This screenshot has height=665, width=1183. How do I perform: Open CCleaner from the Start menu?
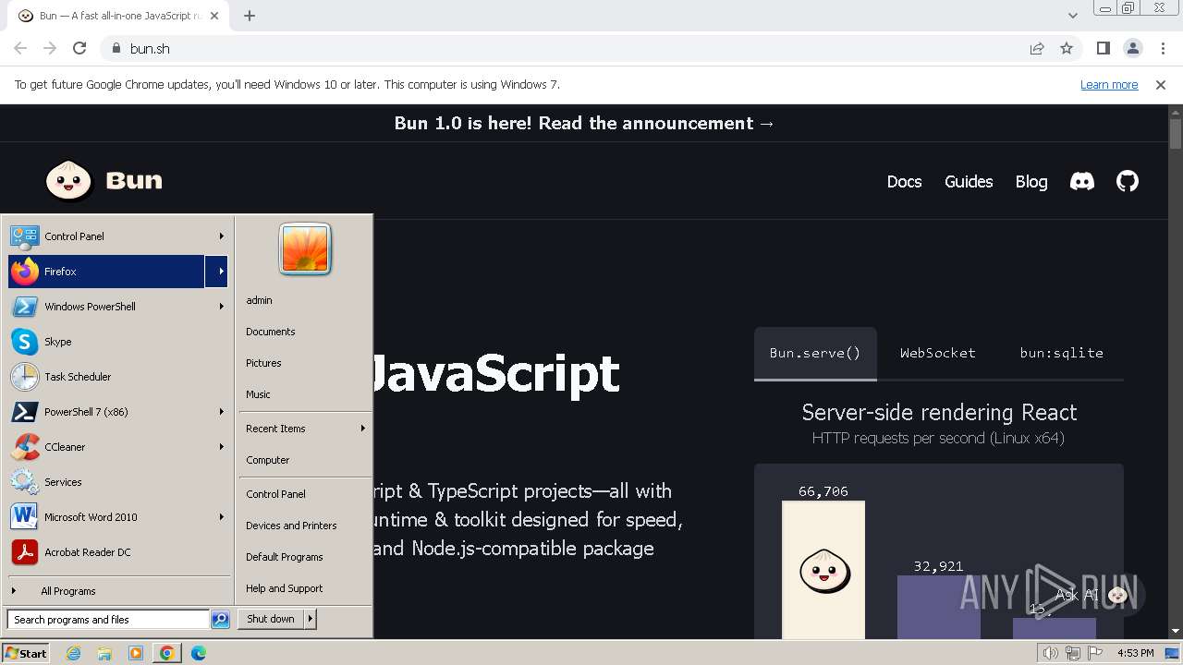106,447
